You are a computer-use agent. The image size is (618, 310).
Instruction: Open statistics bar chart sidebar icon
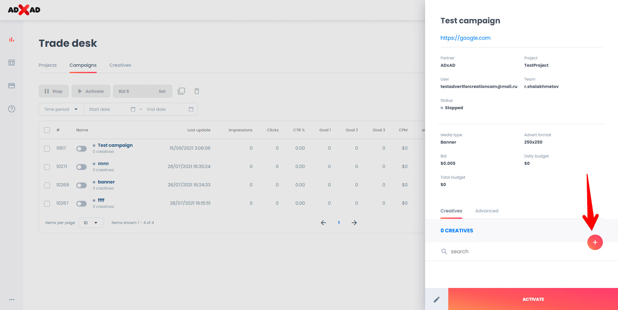(11, 40)
